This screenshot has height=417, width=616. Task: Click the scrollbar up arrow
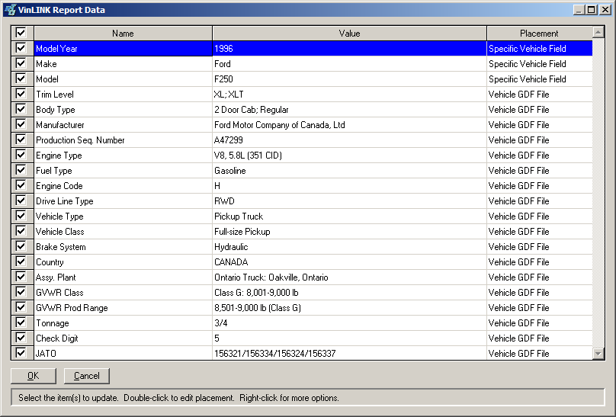tap(598, 33)
